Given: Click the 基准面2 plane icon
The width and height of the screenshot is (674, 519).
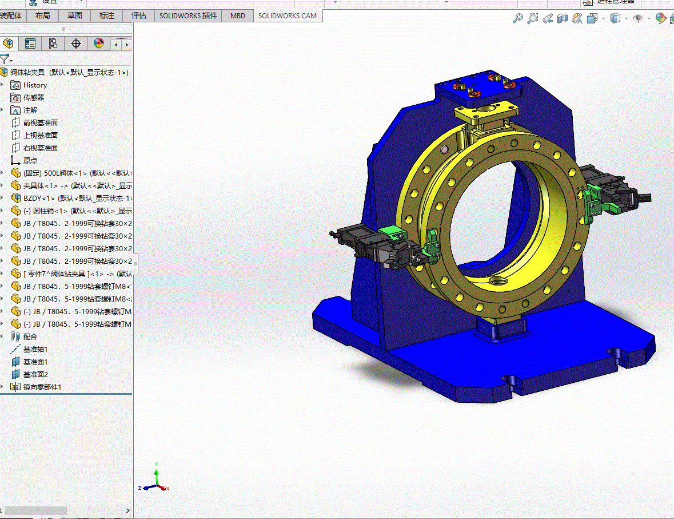Looking at the screenshot, I should click(x=15, y=374).
